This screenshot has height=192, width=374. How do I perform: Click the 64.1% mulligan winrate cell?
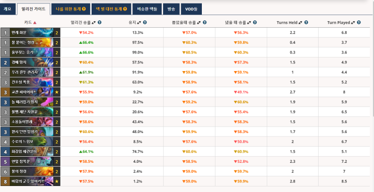point(86,151)
